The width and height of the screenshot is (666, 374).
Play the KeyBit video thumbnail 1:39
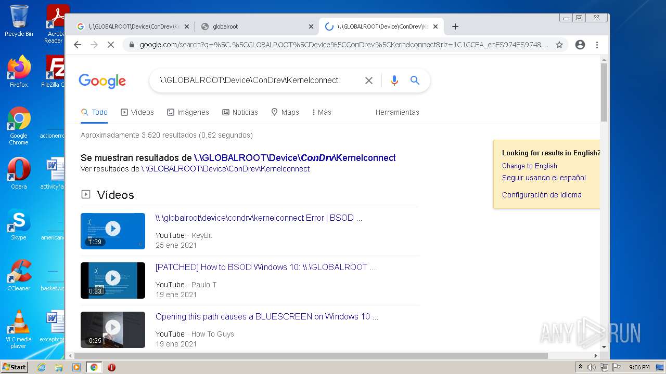(x=113, y=231)
